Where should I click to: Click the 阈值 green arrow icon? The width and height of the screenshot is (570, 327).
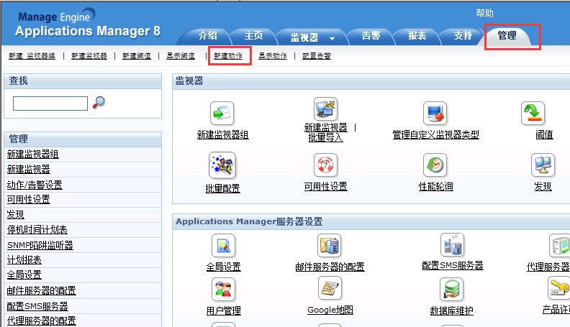coord(533,113)
